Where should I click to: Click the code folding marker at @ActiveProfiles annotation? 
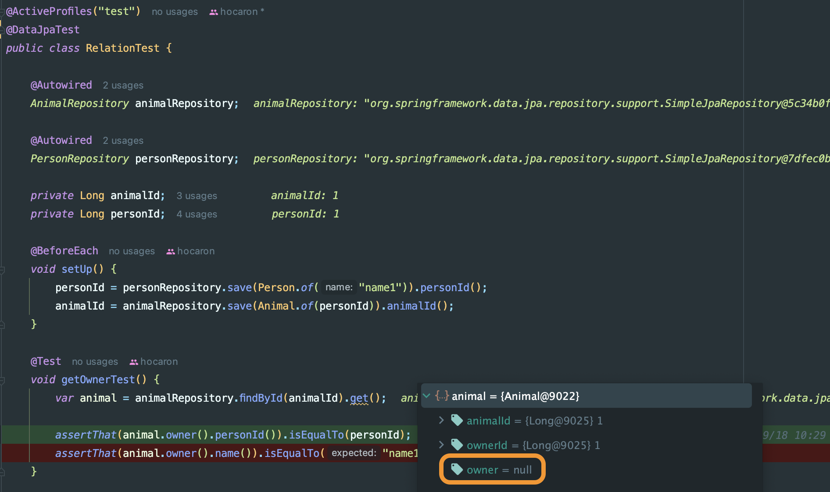click(3, 12)
